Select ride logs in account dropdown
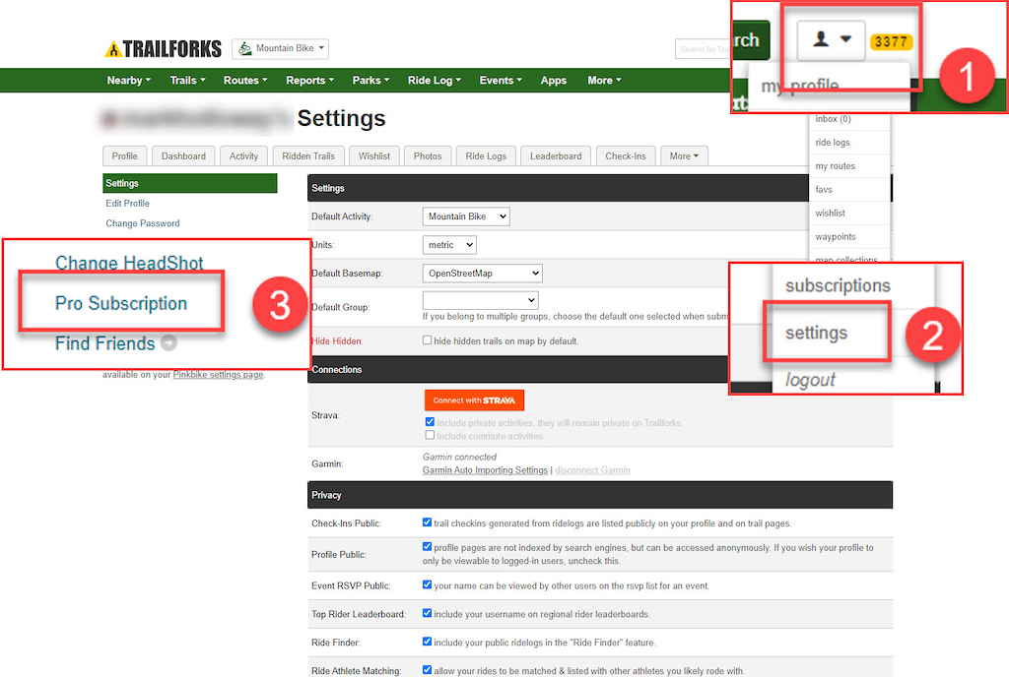Image resolution: width=1009 pixels, height=677 pixels. point(848,142)
